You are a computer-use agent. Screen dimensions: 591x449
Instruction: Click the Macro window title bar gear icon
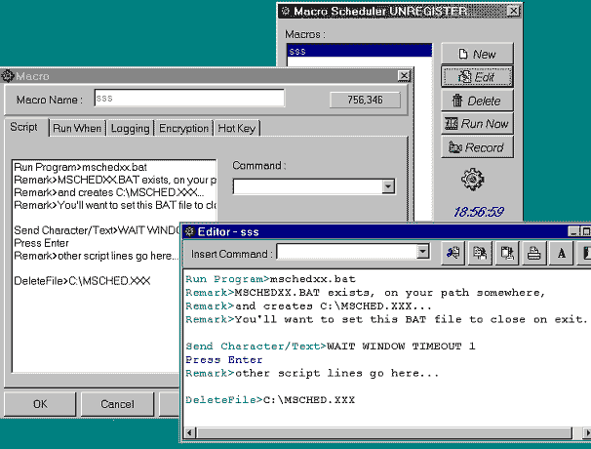tap(7, 76)
